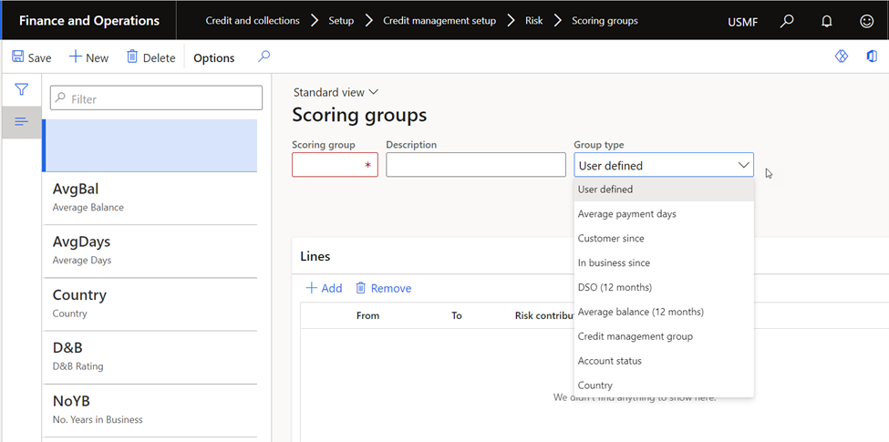This screenshot has width=889, height=442.
Task: Collapse the Group type dropdown arrow
Action: [x=743, y=165]
